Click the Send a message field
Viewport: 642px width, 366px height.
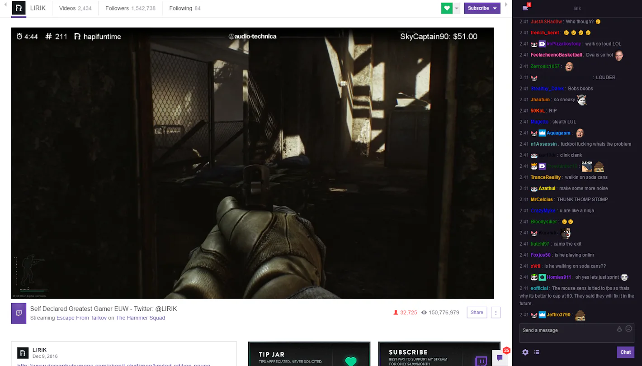coord(565,330)
